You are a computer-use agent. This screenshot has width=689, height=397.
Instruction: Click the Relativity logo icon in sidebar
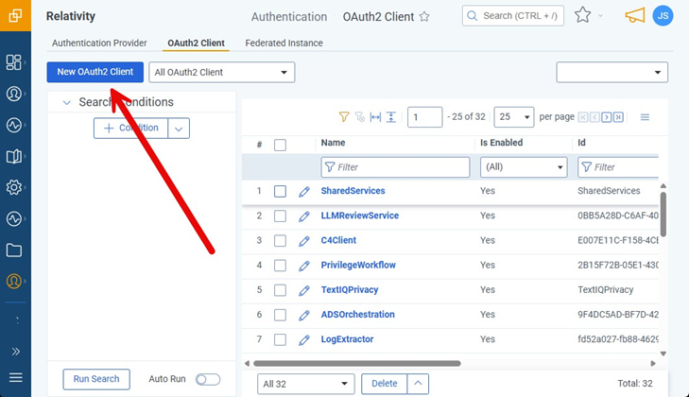coord(15,15)
